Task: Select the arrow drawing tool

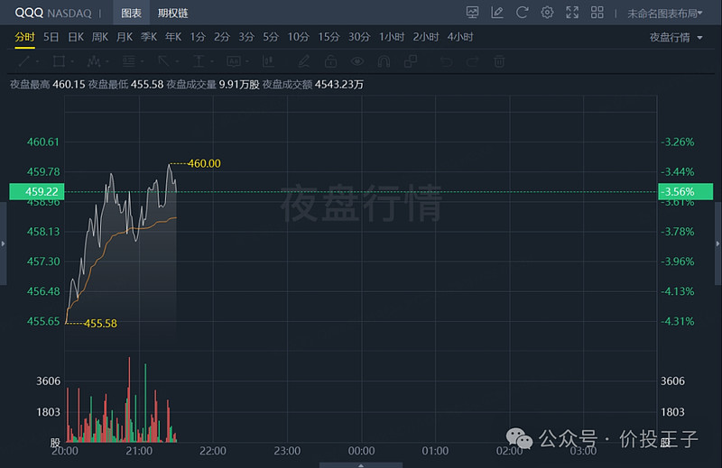Action: pos(163,60)
